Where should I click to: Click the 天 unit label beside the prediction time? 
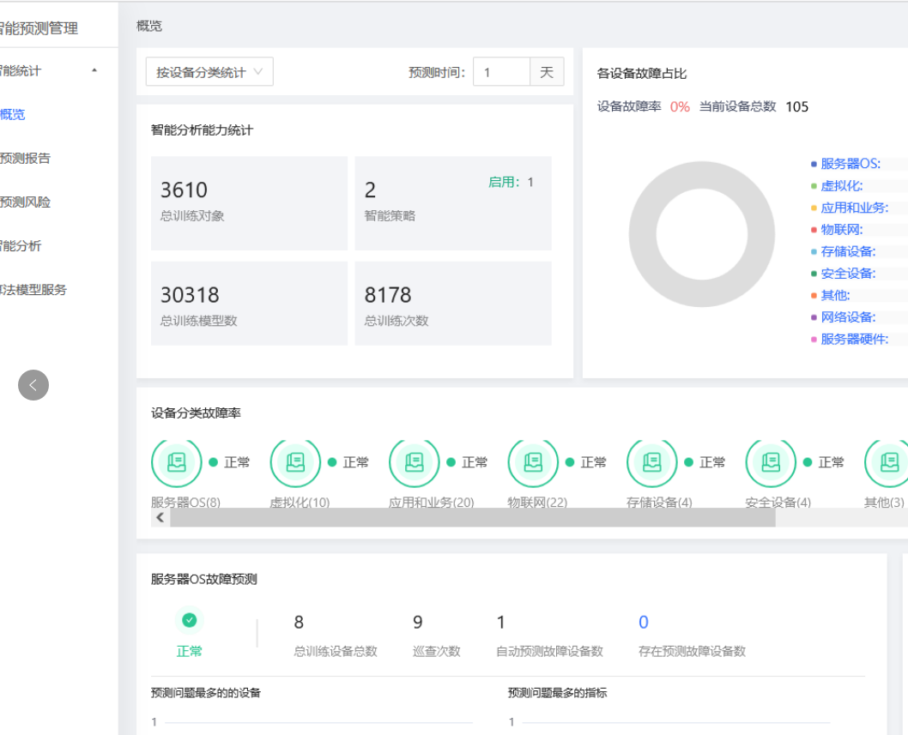547,72
